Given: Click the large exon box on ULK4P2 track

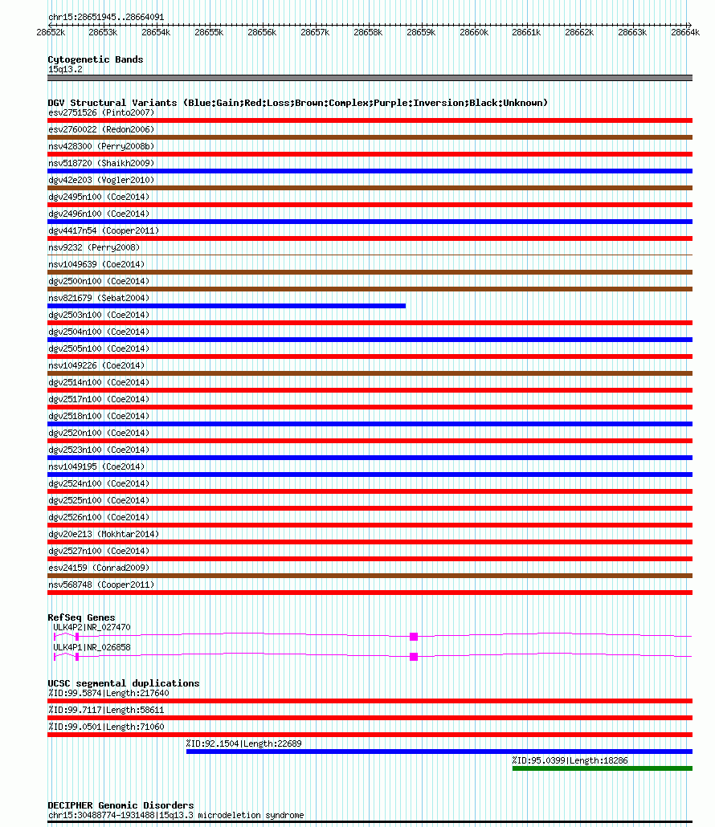Looking at the screenshot, I should pyautogui.click(x=414, y=637).
